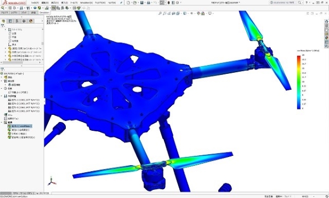Collapse the external loads folder
The width and height of the screenshot is (329, 198).
pos(2,96)
